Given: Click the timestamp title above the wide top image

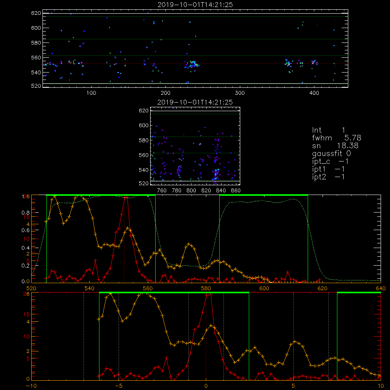Looking at the screenshot, I should click(x=195, y=5).
